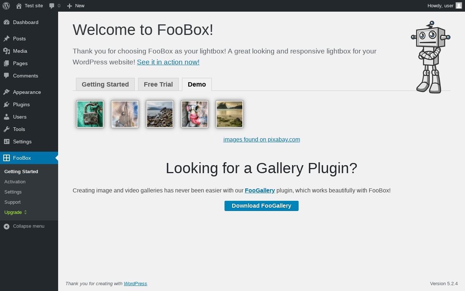Open the WordPress logo menu
The height and width of the screenshot is (291, 465).
coord(6,6)
